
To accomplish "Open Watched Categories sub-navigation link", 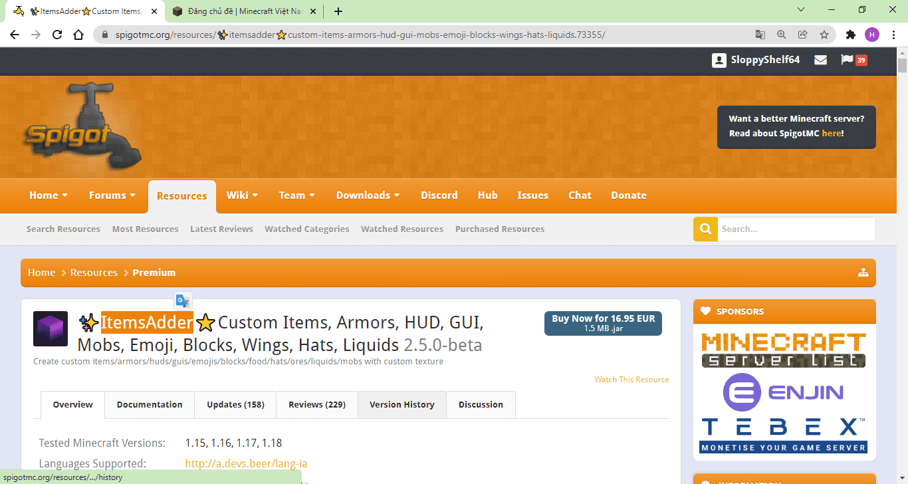I will point(307,229).
